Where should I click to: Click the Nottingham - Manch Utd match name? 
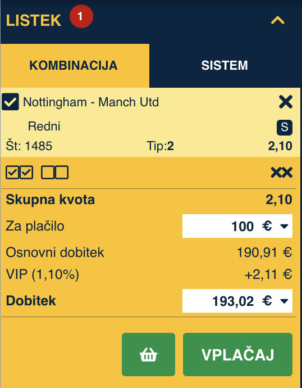click(x=91, y=102)
